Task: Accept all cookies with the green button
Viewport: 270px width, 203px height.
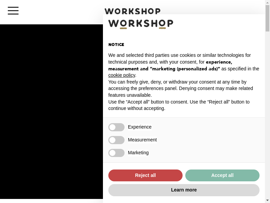Action: [x=222, y=175]
